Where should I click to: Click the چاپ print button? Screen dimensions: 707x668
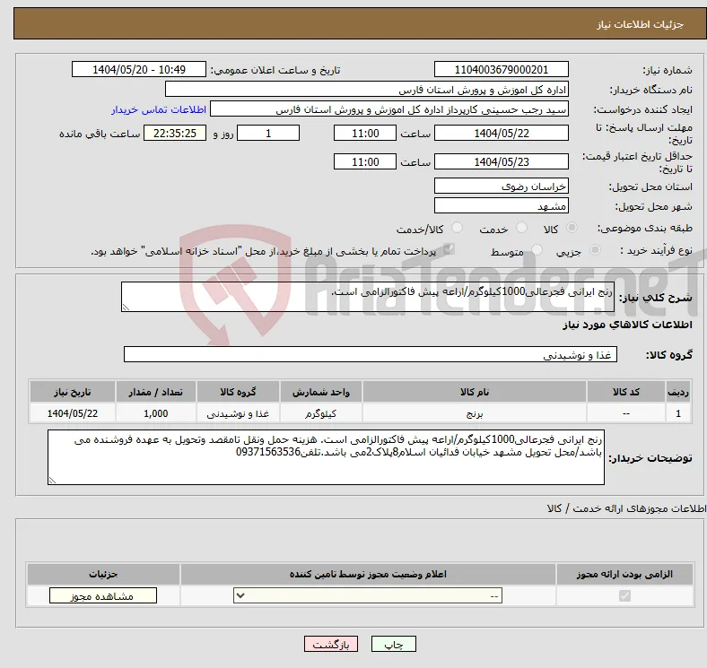coord(394,644)
